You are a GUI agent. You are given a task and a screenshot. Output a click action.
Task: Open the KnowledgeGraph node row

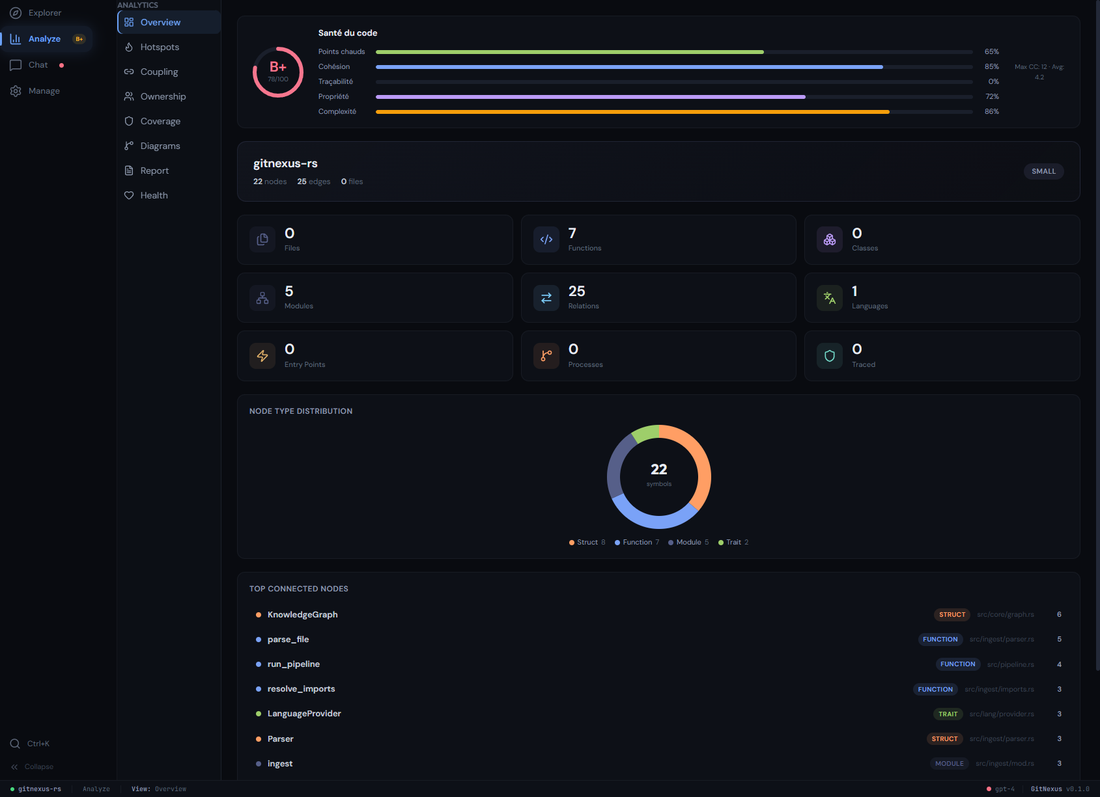[658, 614]
